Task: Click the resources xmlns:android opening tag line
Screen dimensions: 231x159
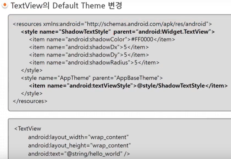Action: pyautogui.click(x=113, y=24)
